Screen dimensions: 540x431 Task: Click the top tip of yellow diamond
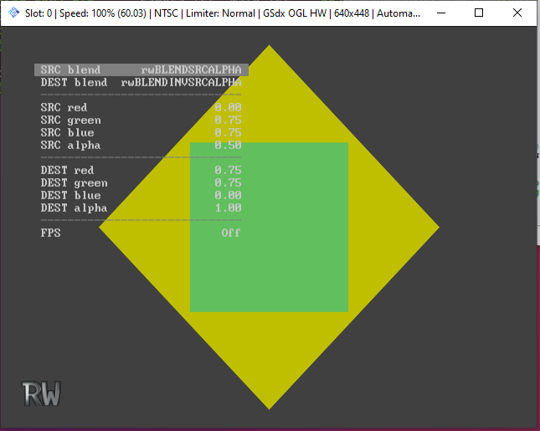[x=270, y=50]
